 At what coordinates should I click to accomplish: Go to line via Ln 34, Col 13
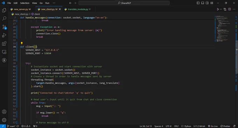146,126
